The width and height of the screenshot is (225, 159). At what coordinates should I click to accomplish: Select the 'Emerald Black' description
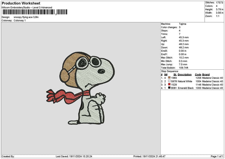tap(186, 88)
